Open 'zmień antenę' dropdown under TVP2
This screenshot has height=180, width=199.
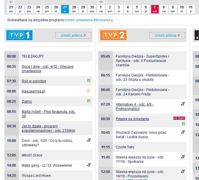pos(167,35)
